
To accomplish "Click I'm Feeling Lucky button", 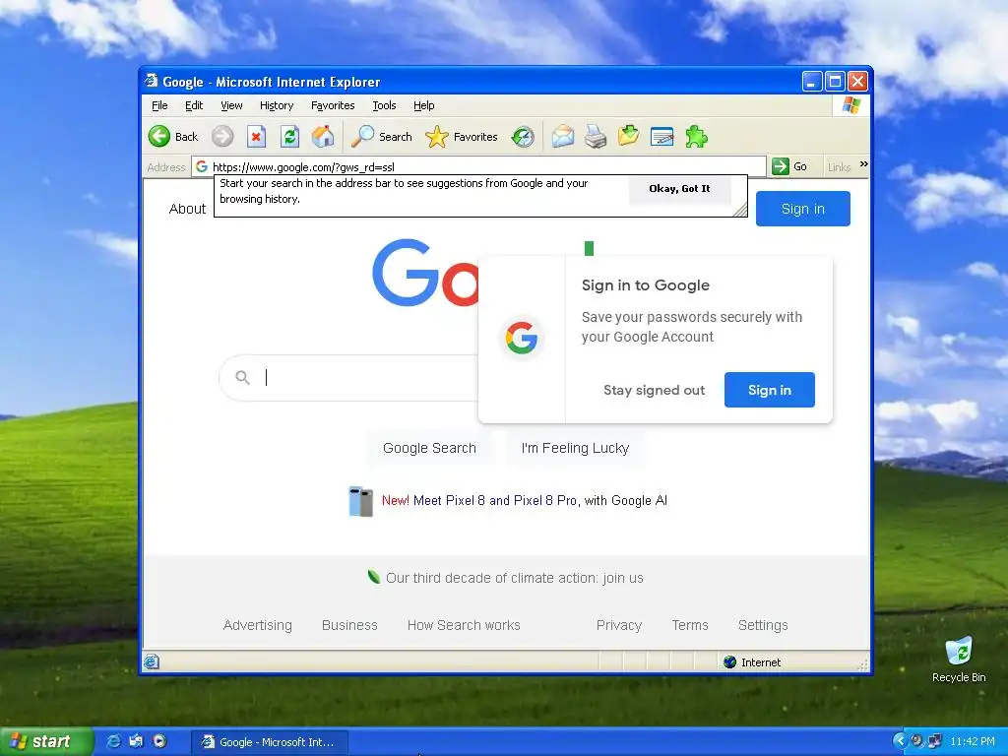I will pyautogui.click(x=575, y=448).
